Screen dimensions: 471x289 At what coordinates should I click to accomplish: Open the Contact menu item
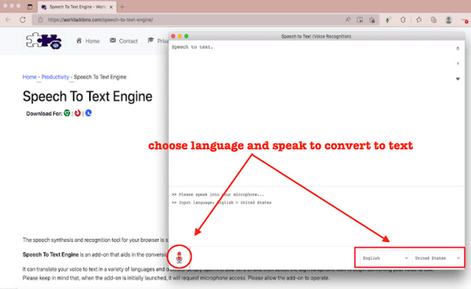coord(124,41)
